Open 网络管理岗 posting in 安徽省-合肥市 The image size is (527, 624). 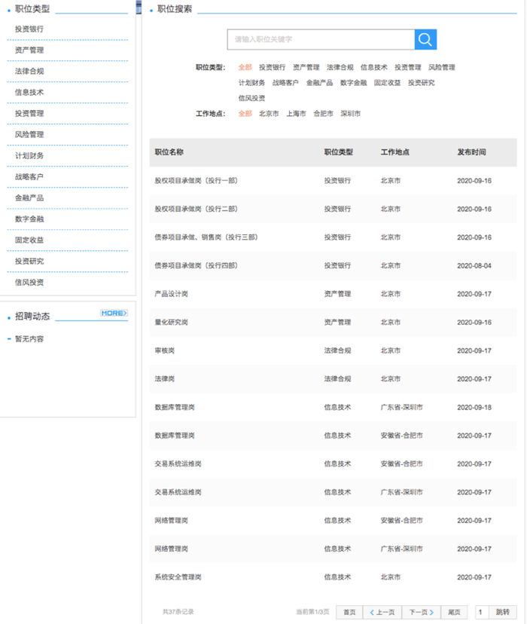point(172,521)
